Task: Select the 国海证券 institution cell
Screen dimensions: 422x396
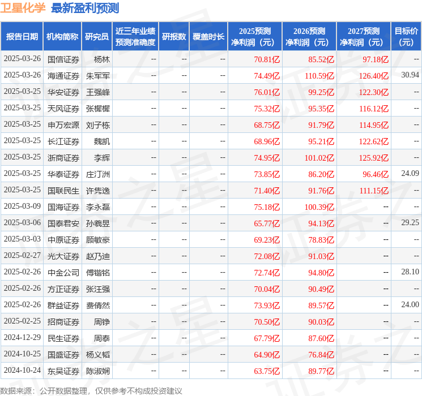Action: pyautogui.click(x=63, y=207)
